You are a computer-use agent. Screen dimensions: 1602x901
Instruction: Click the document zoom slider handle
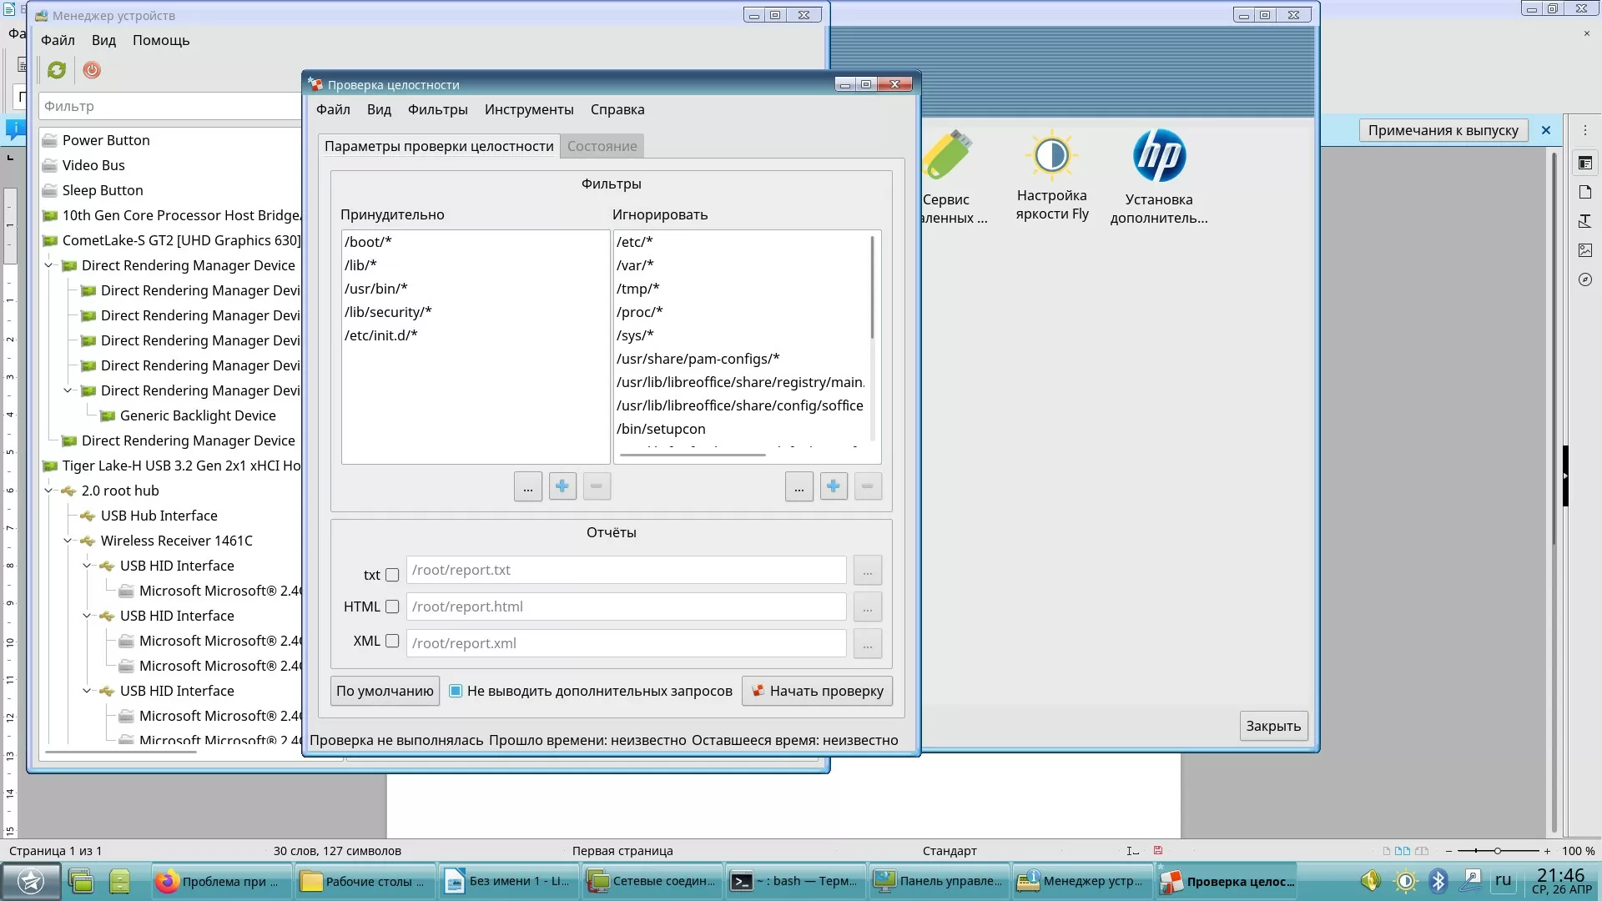click(x=1498, y=851)
